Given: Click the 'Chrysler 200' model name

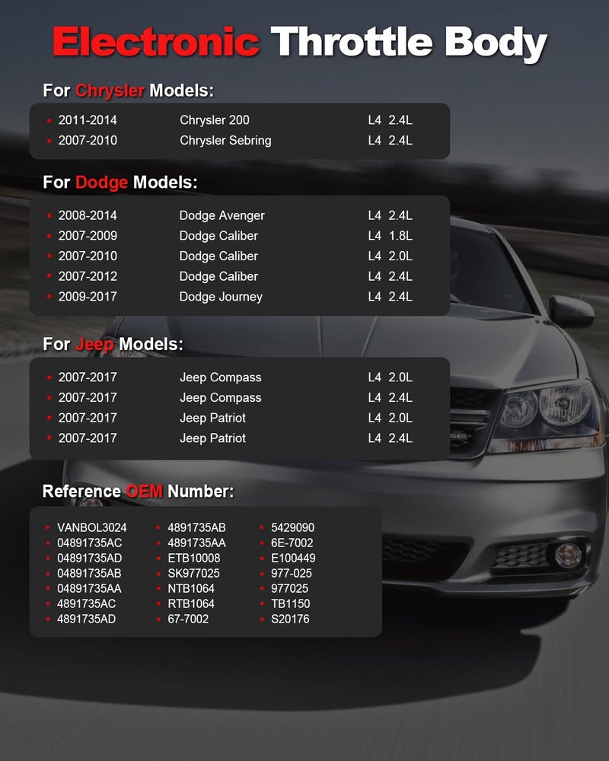Looking at the screenshot, I should tap(215, 120).
